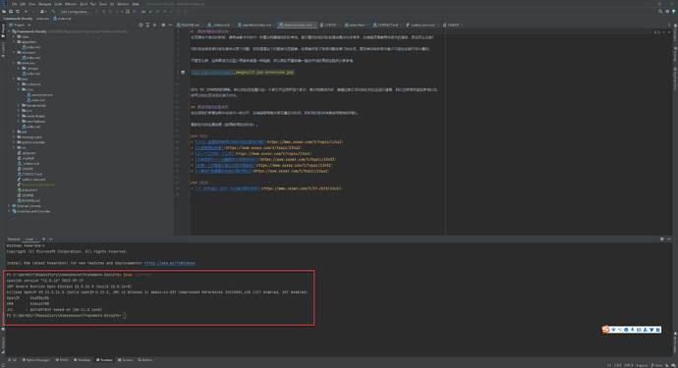The image size is (678, 368).
Task: Switch to LICENSE editor tab
Action: 330,26
